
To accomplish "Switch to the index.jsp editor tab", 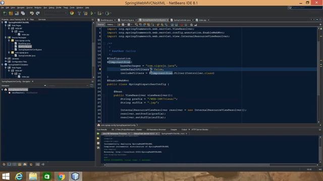I will coord(202,20).
